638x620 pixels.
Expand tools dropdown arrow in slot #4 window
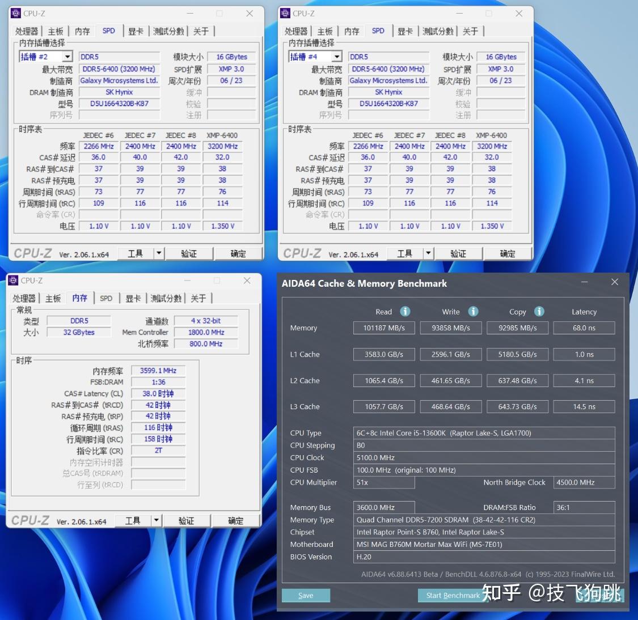(x=428, y=254)
